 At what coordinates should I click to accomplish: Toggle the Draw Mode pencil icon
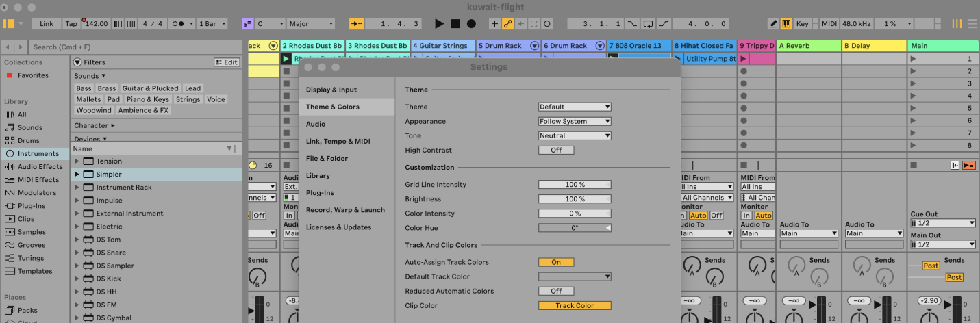pos(773,24)
